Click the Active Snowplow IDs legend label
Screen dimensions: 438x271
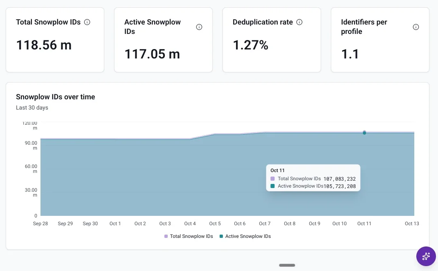coord(248,236)
